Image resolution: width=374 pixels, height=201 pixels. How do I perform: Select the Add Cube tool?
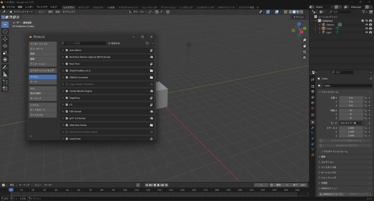pyautogui.click(x=5, y=82)
